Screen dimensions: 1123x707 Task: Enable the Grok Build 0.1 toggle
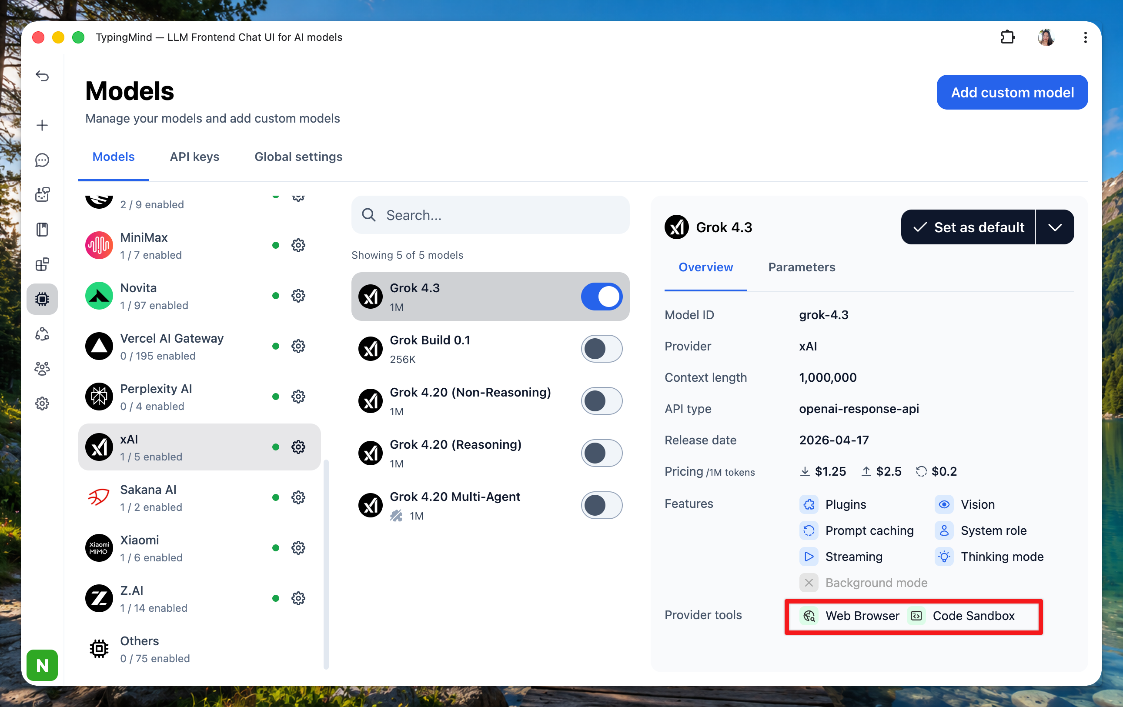[x=601, y=349]
